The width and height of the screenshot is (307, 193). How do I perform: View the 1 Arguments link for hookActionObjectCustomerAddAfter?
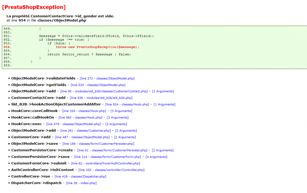(x=165, y=104)
